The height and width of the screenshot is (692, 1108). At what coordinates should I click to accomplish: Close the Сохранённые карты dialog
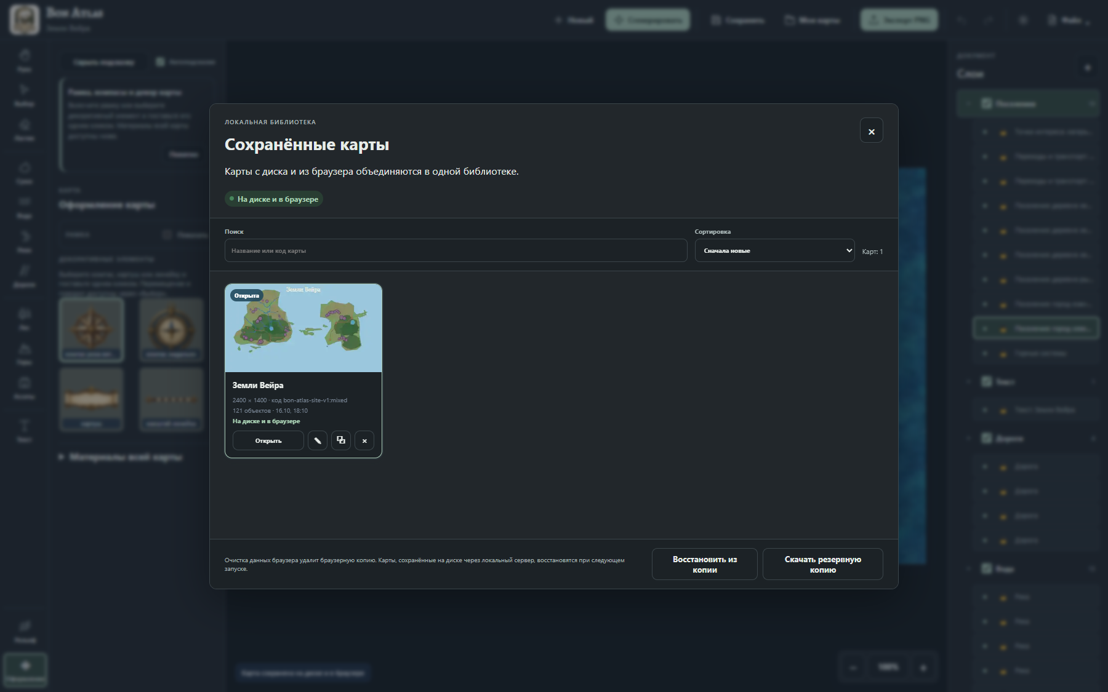[871, 130]
